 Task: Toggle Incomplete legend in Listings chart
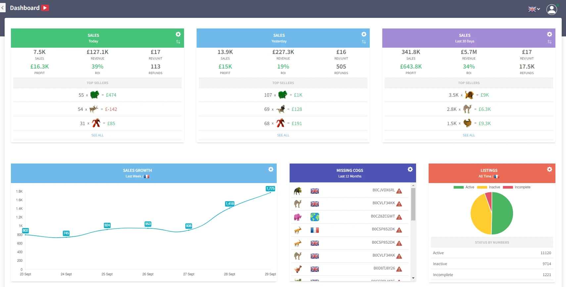click(516, 187)
